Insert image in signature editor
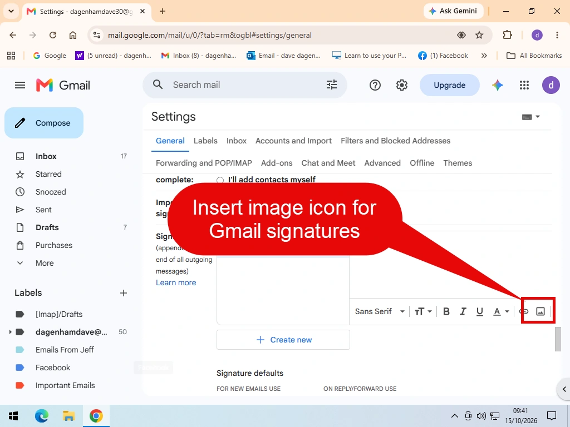 point(540,311)
